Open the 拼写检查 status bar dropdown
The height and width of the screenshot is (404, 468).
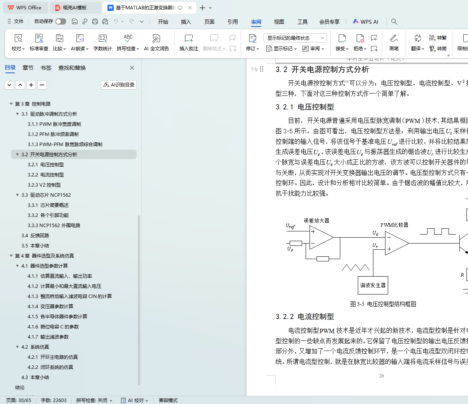tap(94, 400)
